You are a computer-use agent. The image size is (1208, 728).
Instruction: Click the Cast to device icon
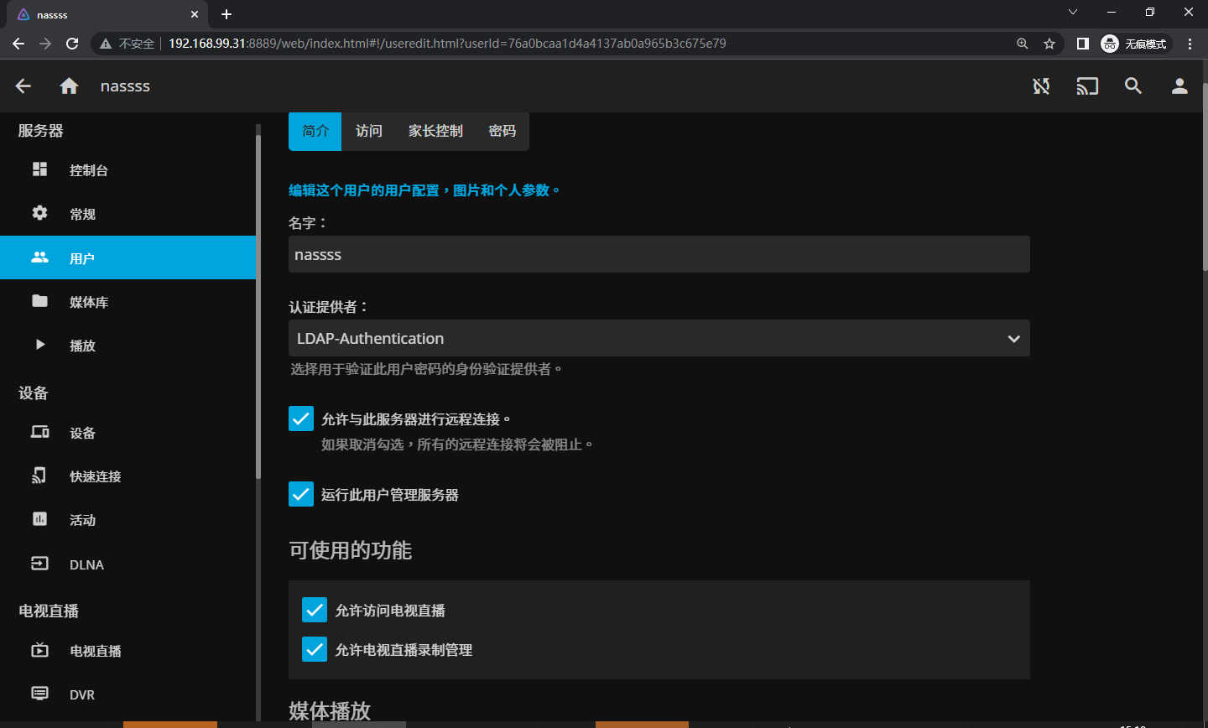coord(1087,86)
